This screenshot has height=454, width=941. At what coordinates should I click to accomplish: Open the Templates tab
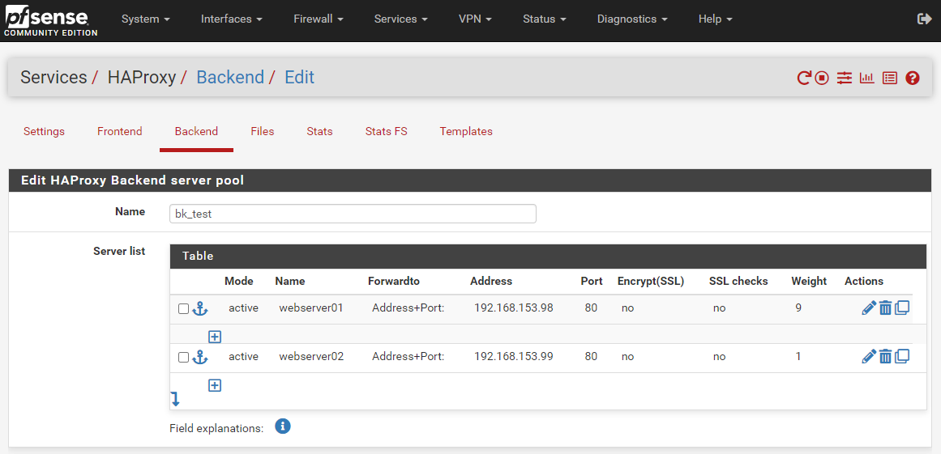click(466, 131)
